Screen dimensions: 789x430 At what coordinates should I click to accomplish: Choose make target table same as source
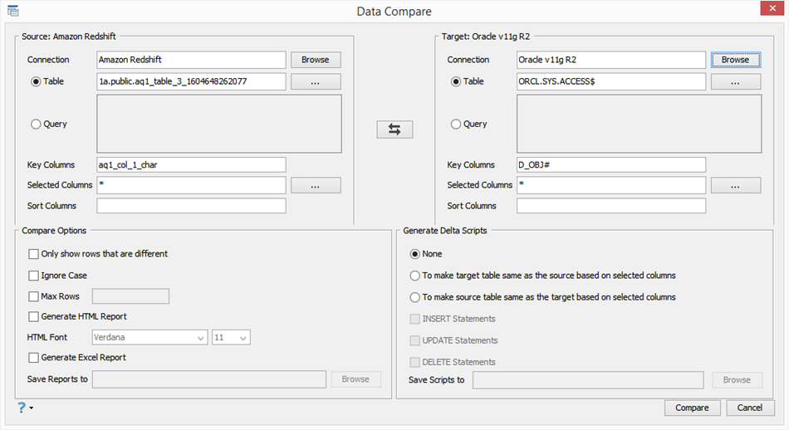414,276
